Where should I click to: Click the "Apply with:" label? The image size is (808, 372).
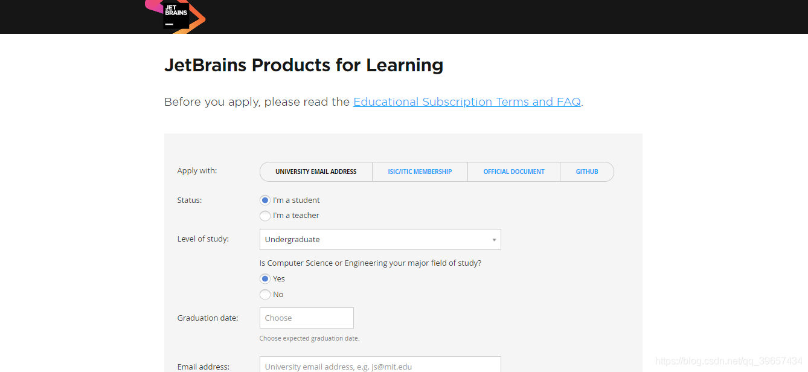197,171
